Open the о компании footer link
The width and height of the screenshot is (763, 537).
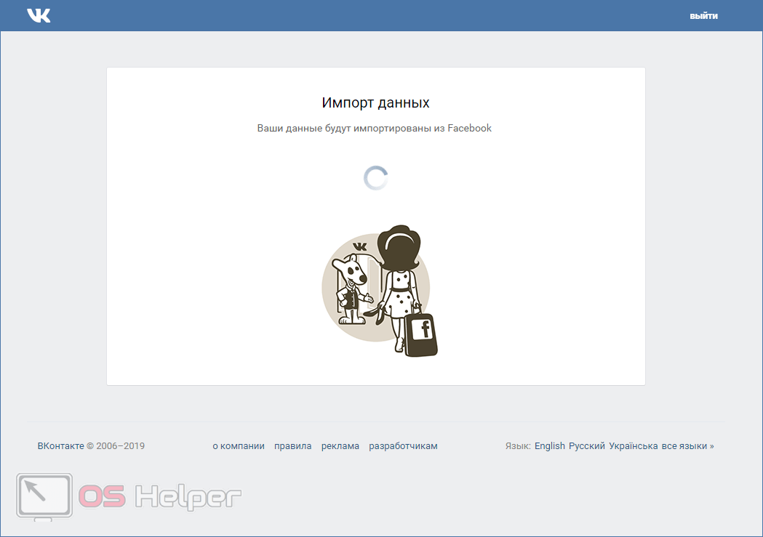pos(239,446)
